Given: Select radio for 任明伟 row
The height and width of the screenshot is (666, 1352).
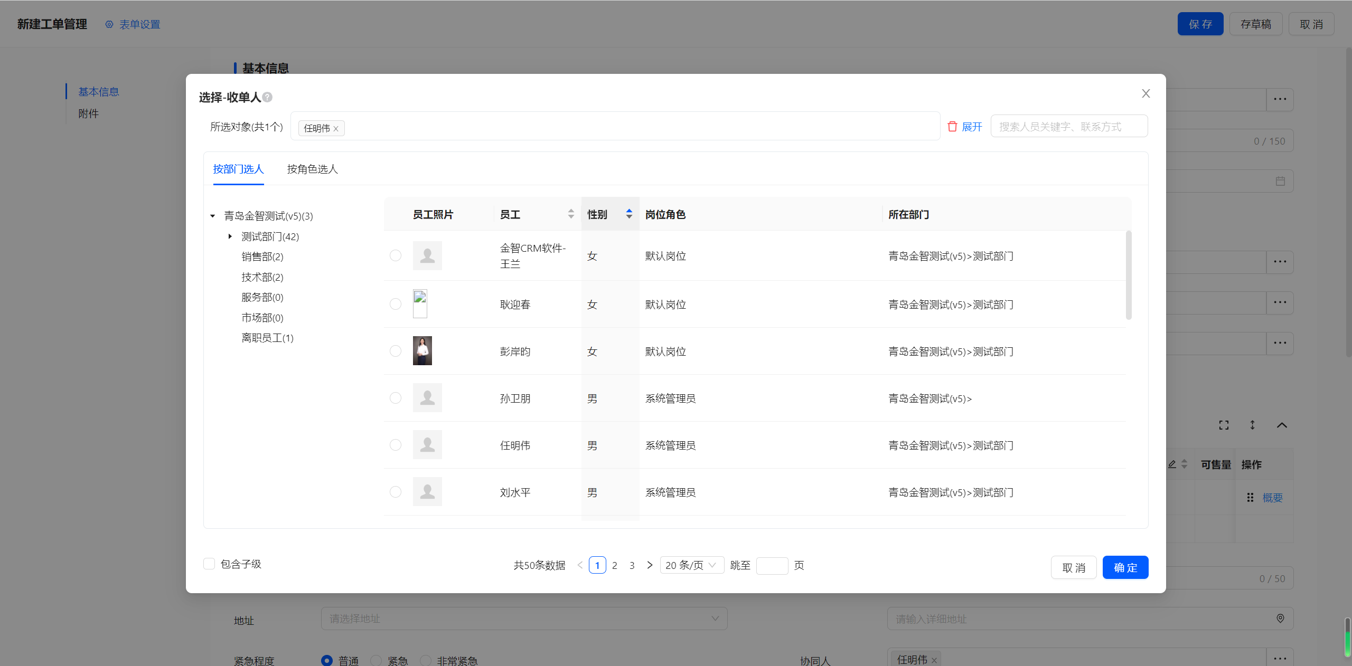Looking at the screenshot, I should pyautogui.click(x=396, y=445).
